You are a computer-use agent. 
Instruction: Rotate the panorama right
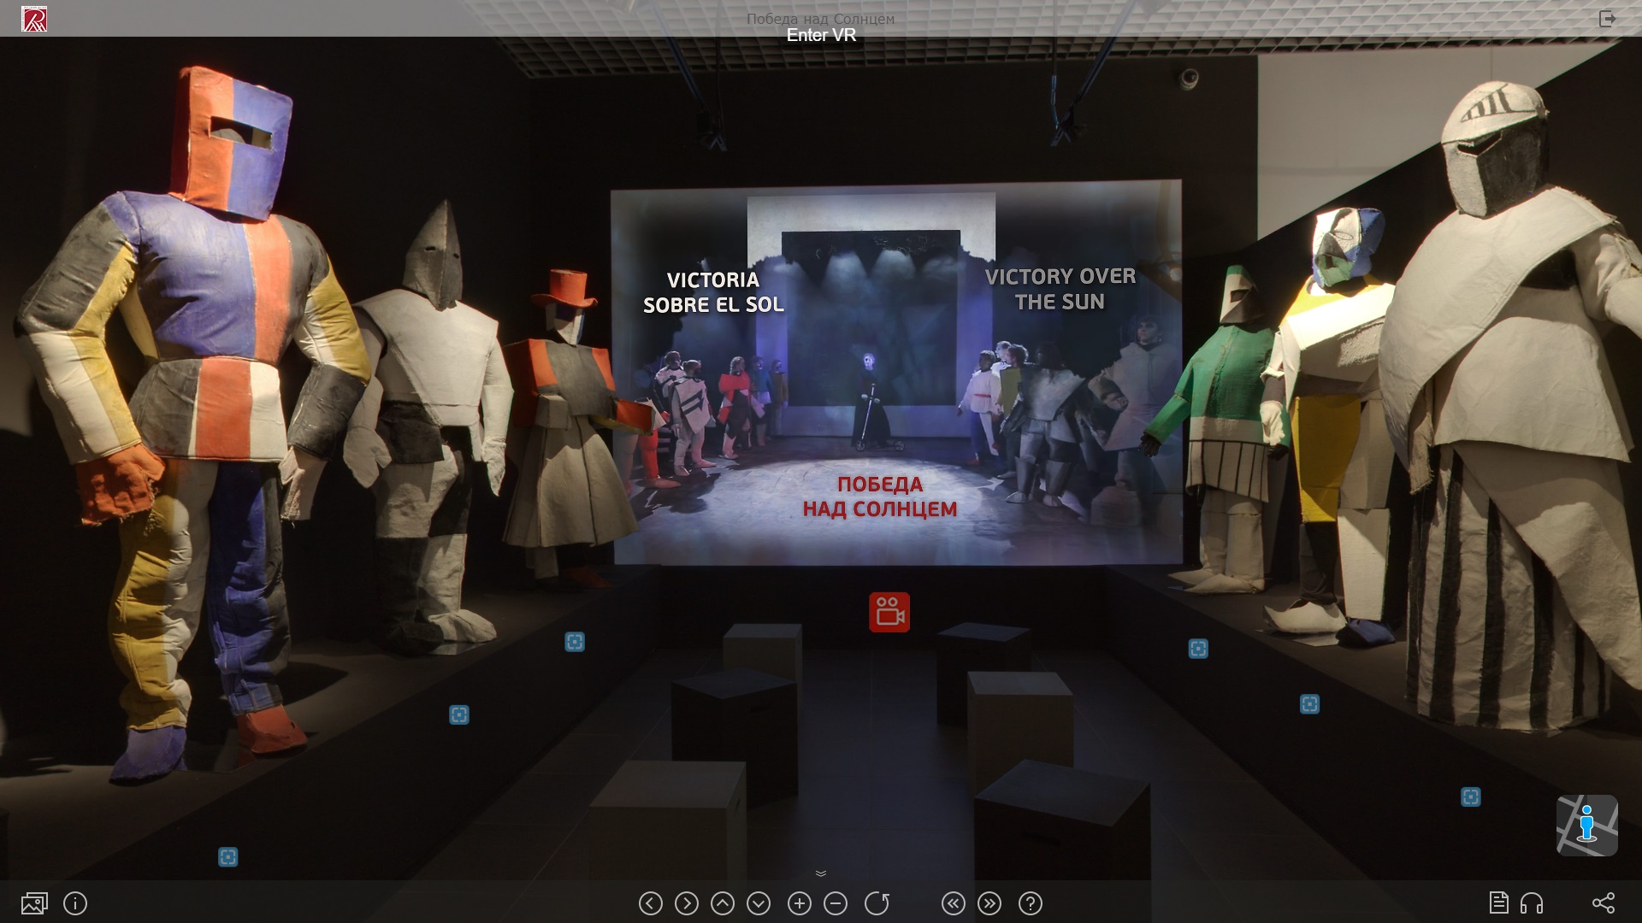coord(687,903)
